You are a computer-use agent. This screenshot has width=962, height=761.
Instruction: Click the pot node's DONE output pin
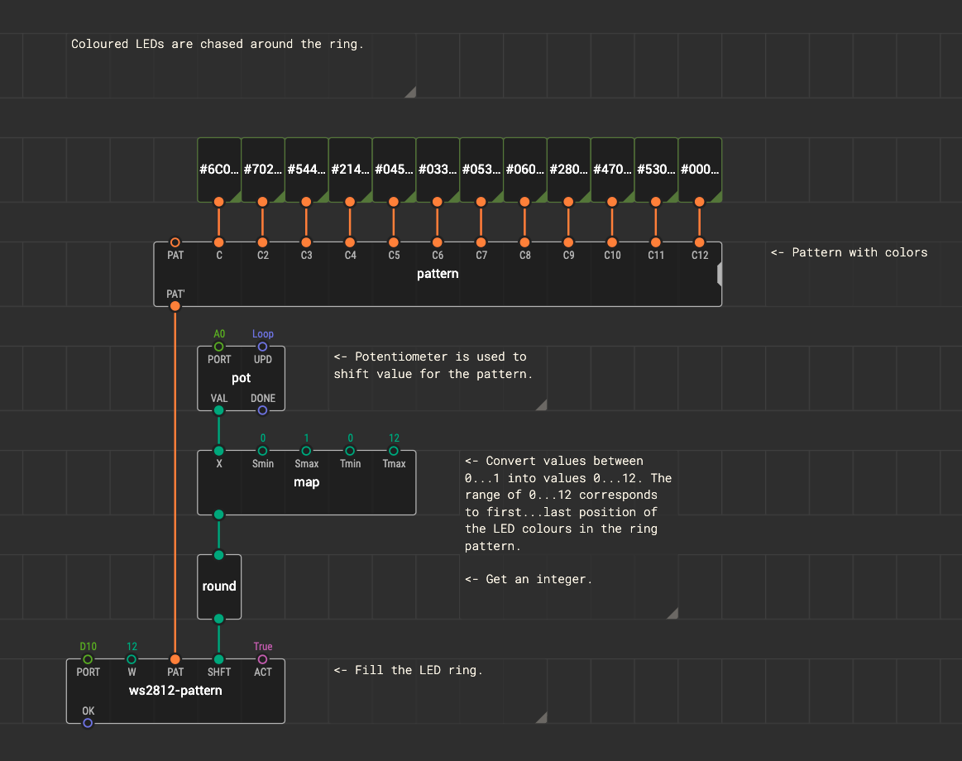[x=262, y=410]
